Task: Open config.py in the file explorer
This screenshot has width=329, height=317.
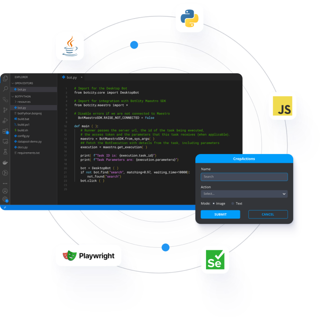Action: pos(23,136)
